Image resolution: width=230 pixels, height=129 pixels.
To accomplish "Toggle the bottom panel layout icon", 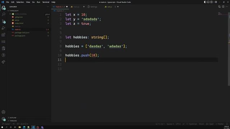I will click(x=208, y=2).
